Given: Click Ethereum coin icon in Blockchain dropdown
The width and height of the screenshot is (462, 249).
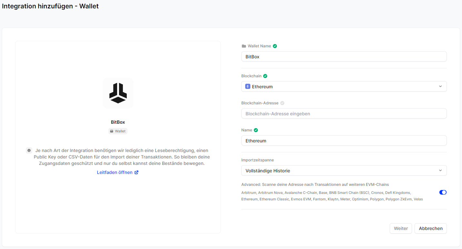Looking at the screenshot, I should (x=248, y=86).
